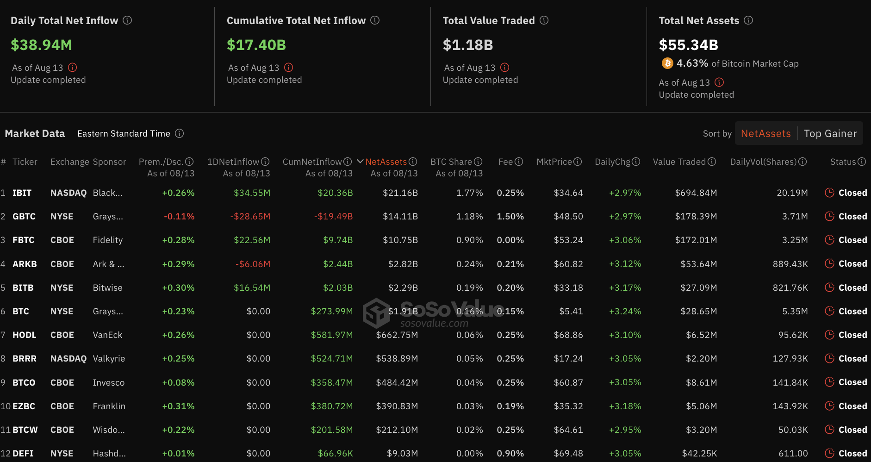Toggle the NetAssets sort arrow in header
Screen dimensions: 871x462
pos(360,162)
